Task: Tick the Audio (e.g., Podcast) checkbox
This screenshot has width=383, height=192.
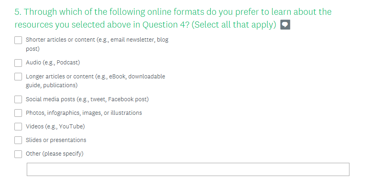Action: pos(18,63)
